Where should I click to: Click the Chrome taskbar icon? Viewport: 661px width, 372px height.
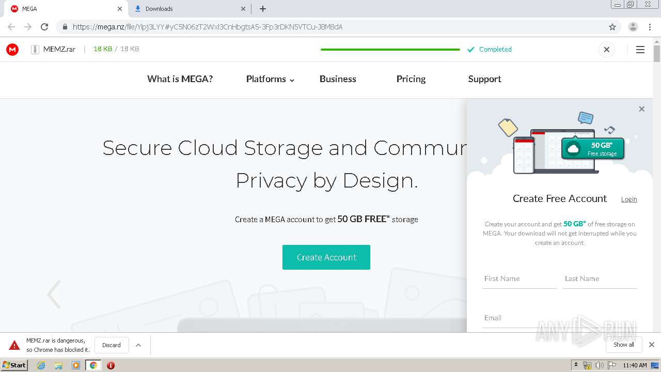[x=93, y=365]
